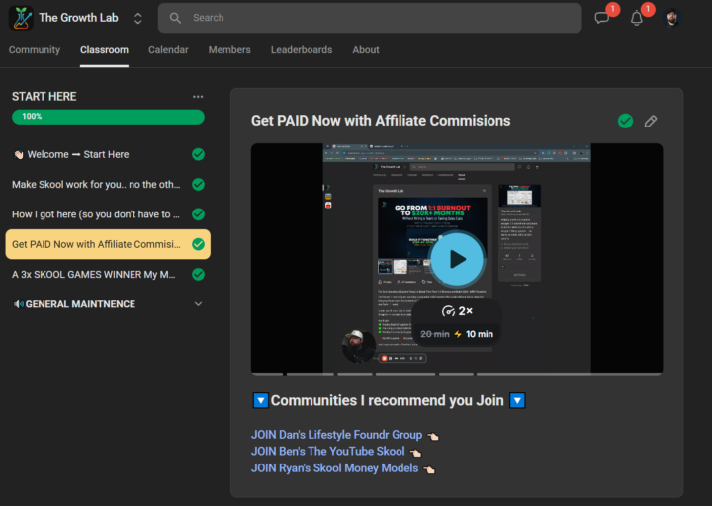Open chat messages icon
Screen dimensions: 712x506
click(x=602, y=18)
